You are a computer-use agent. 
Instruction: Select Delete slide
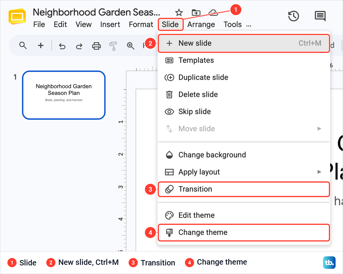244,95
